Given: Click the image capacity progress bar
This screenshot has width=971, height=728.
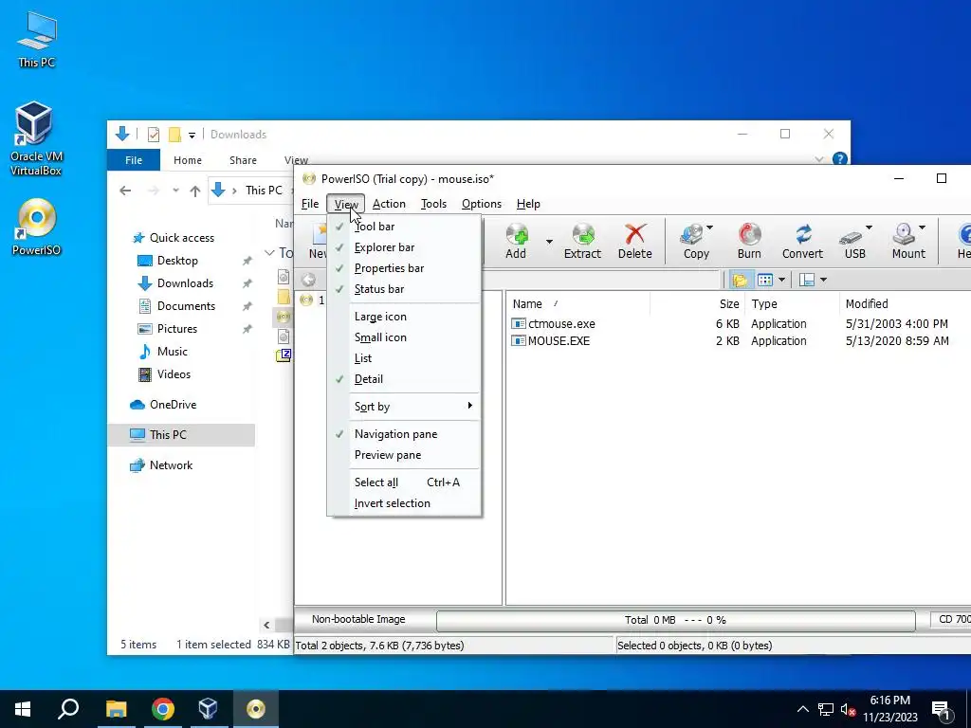Looking at the screenshot, I should [675, 620].
